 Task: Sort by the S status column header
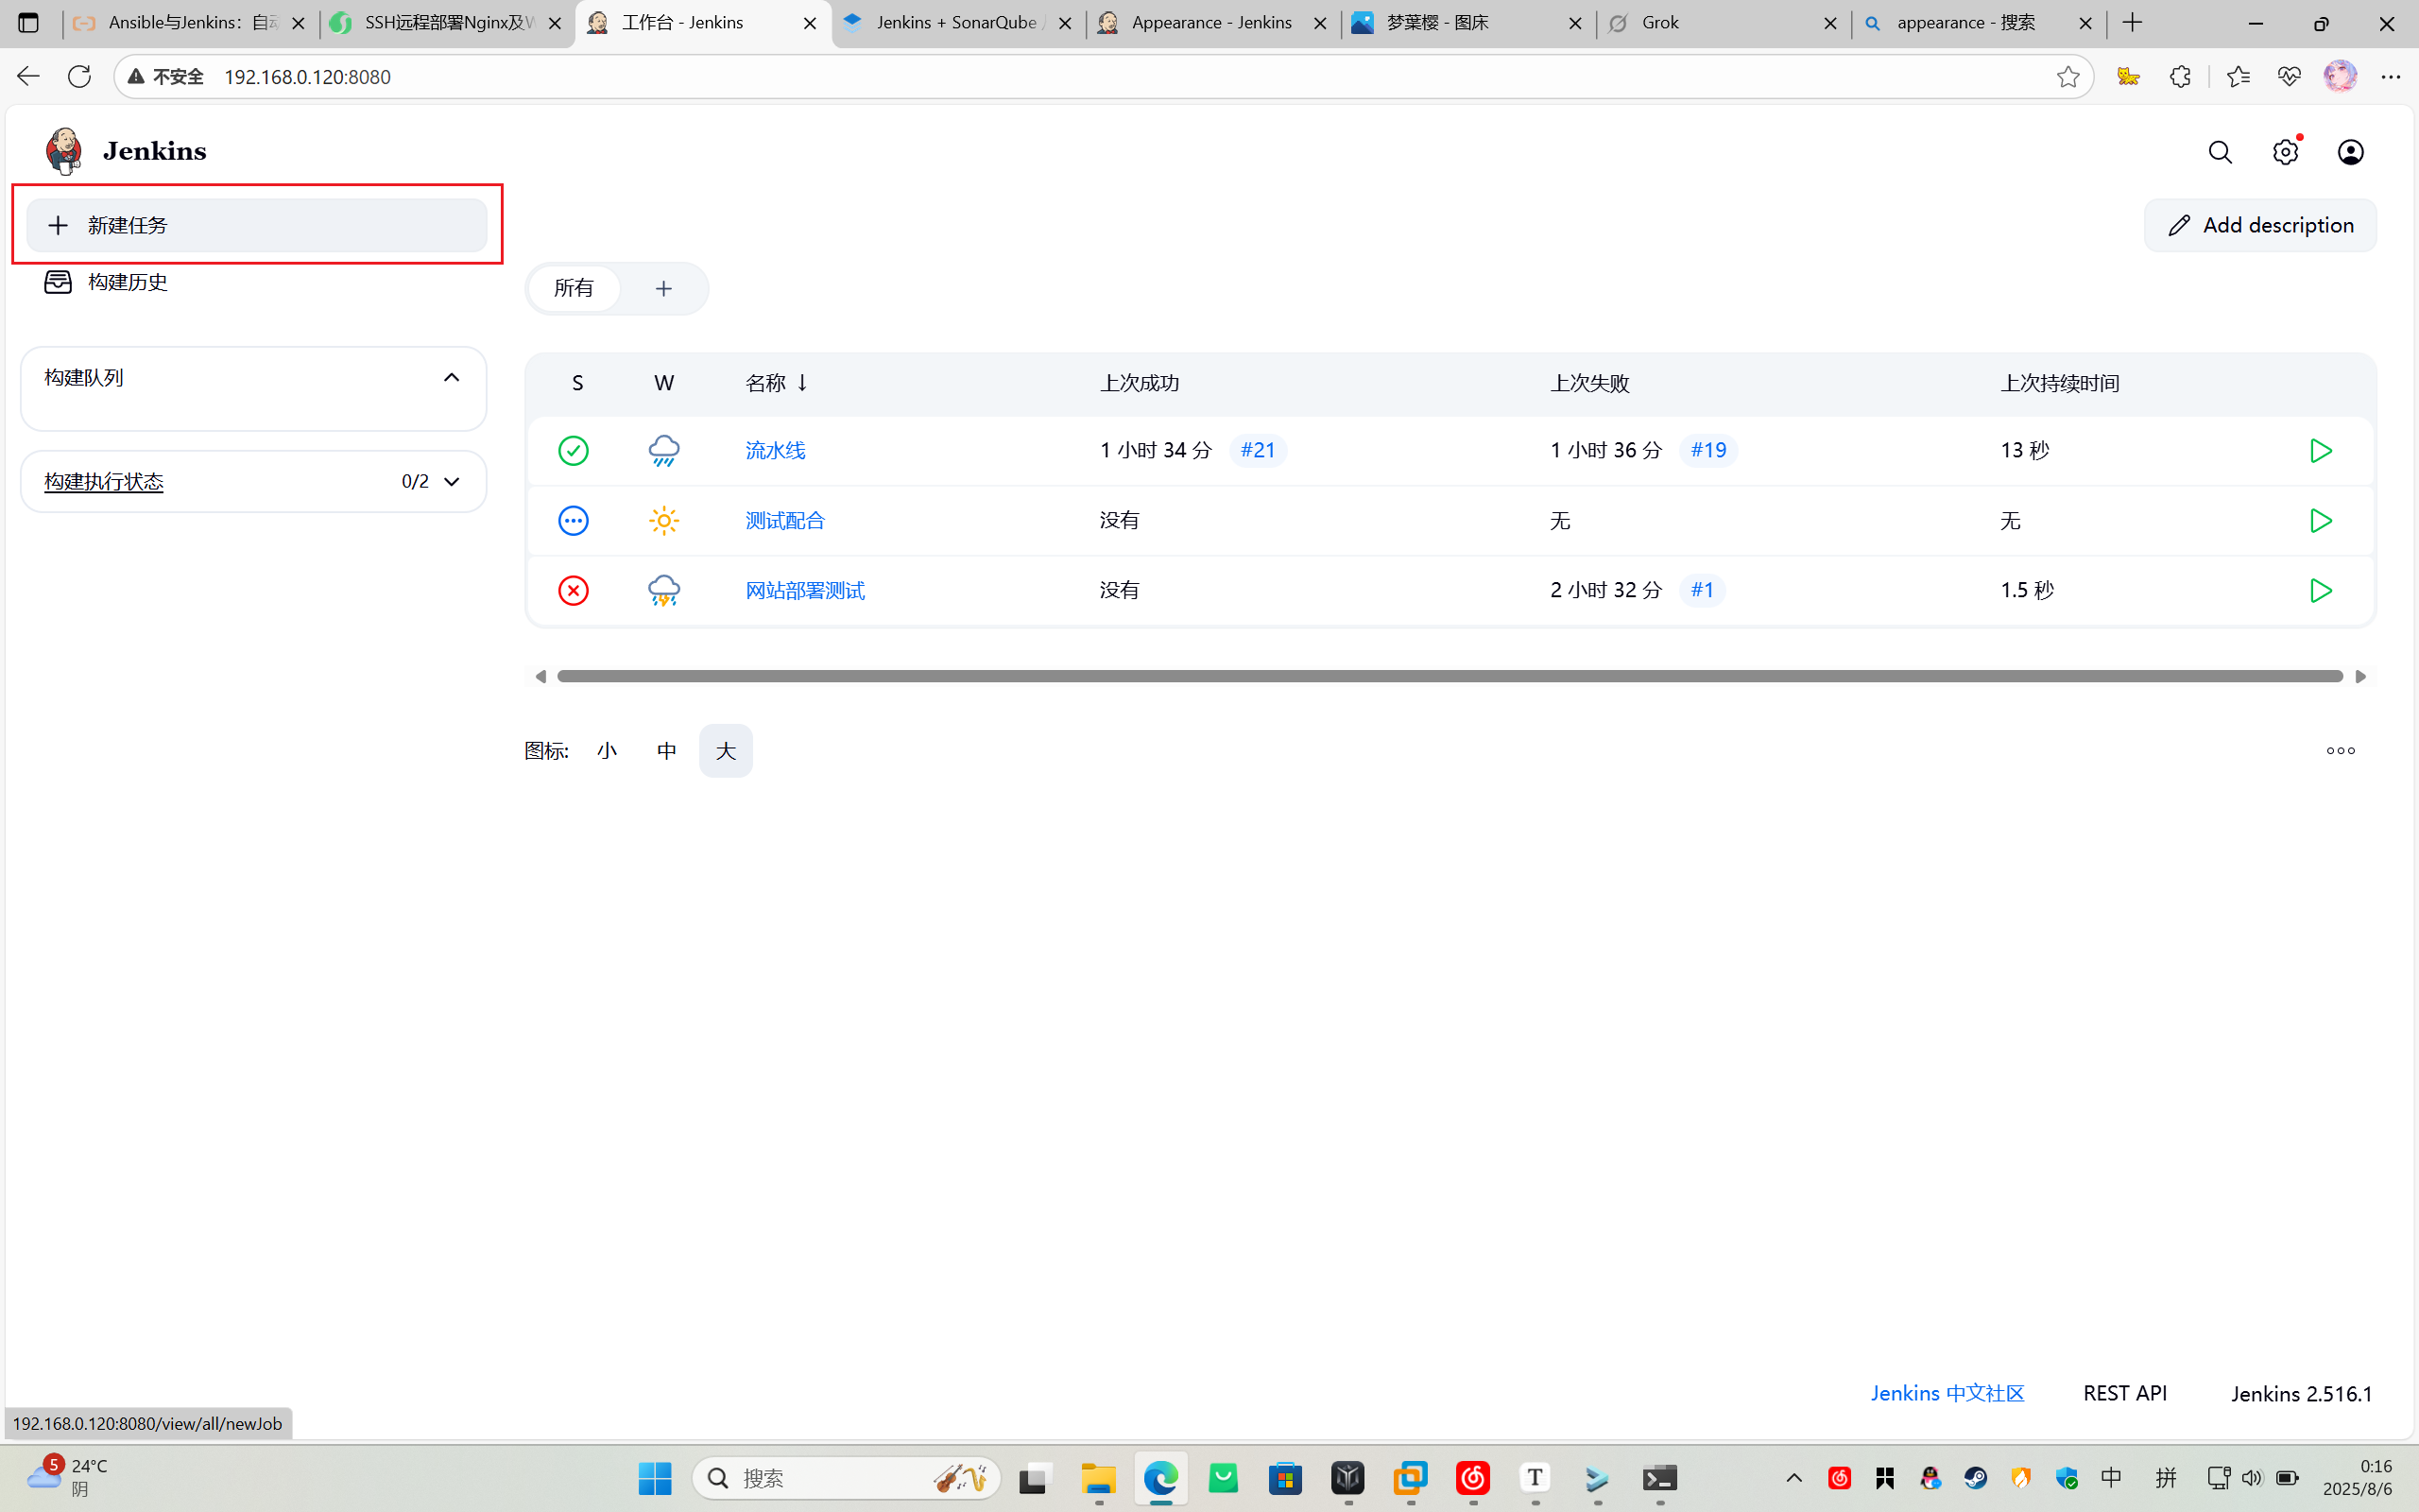(x=577, y=383)
